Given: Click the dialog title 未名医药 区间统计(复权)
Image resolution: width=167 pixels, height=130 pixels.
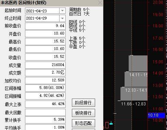Looking at the screenshot, I should [x=23, y=3].
